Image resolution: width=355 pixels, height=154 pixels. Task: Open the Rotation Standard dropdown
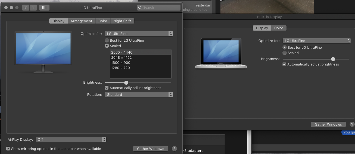139,95
